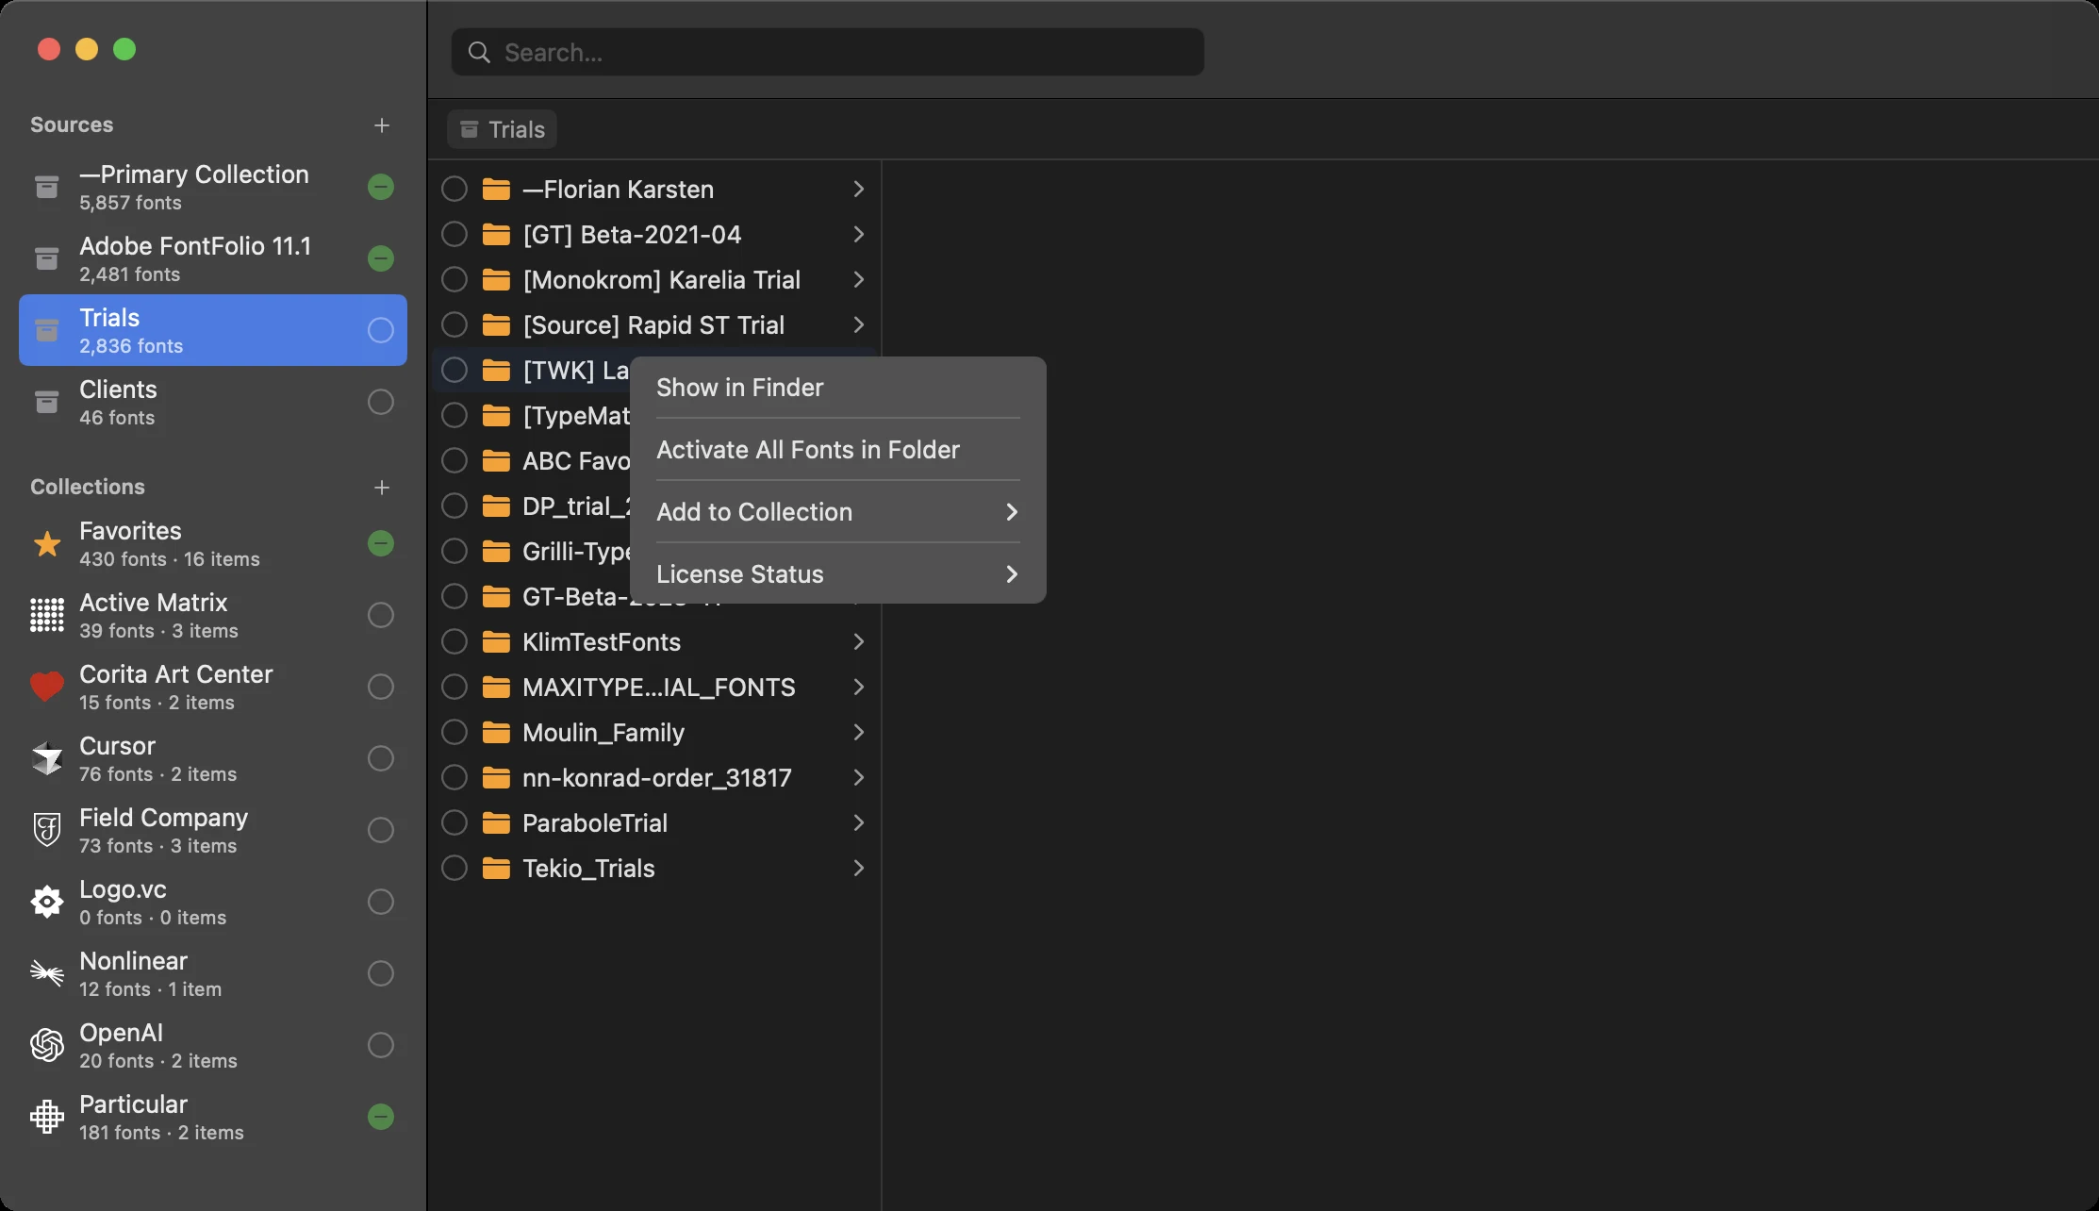
Task: Expand the MAXITYPE folder chevron
Action: coord(858,688)
